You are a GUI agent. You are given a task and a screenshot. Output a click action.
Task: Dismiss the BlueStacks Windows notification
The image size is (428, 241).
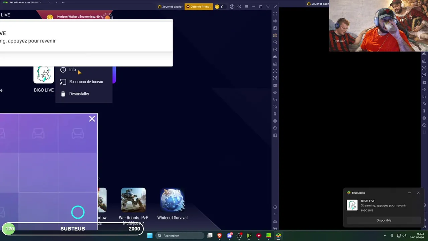click(418, 193)
